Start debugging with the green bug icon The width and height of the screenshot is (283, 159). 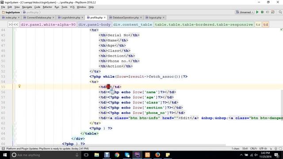pyautogui.click(x=262, y=12)
